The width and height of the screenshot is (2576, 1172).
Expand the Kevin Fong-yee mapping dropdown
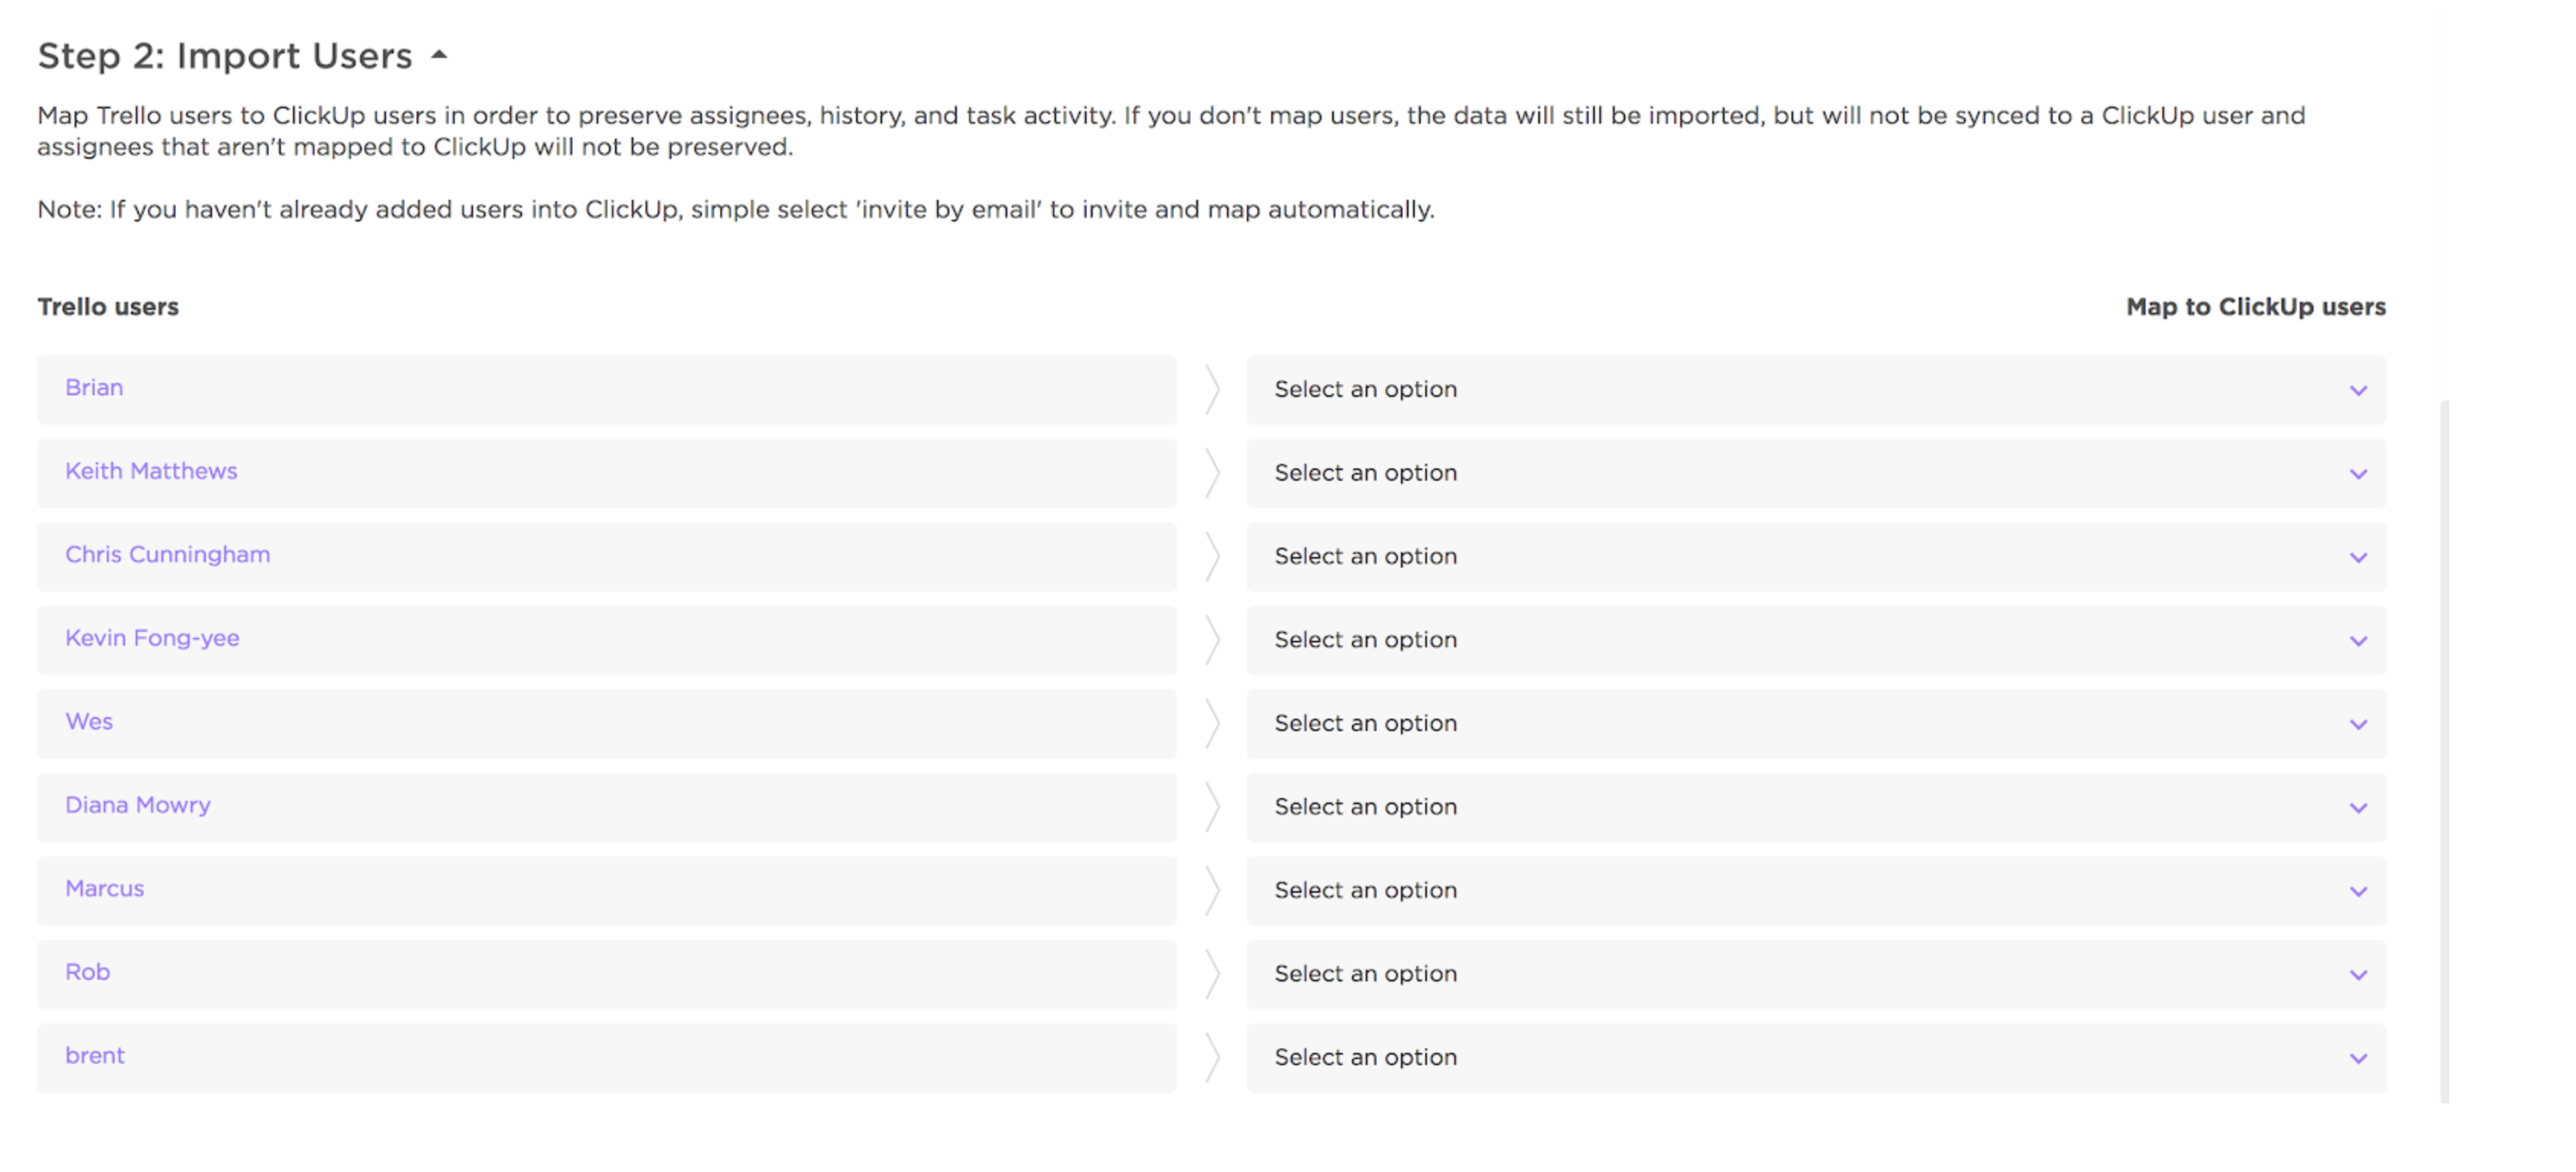click(x=1814, y=640)
